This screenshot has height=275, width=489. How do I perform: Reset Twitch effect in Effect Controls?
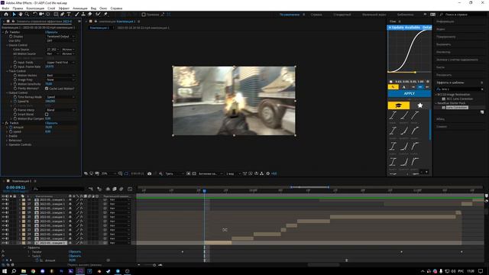click(x=51, y=123)
